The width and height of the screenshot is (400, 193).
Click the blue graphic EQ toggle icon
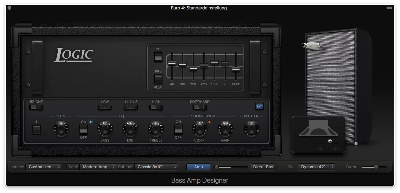tap(259, 106)
